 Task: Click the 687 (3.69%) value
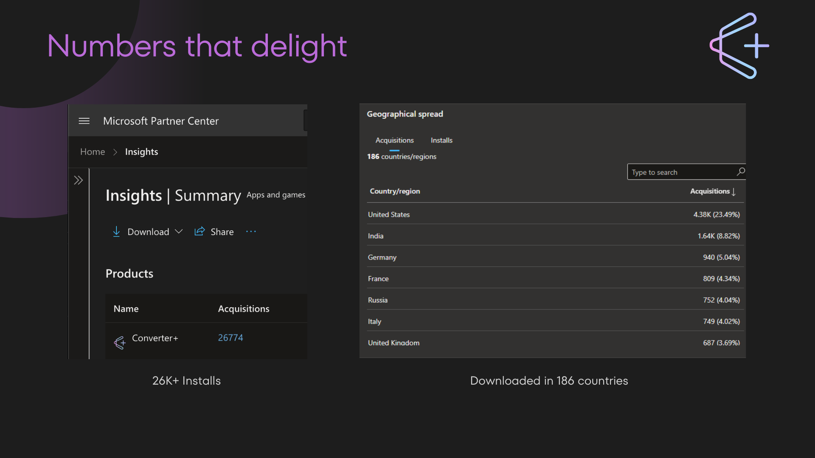[x=721, y=343]
